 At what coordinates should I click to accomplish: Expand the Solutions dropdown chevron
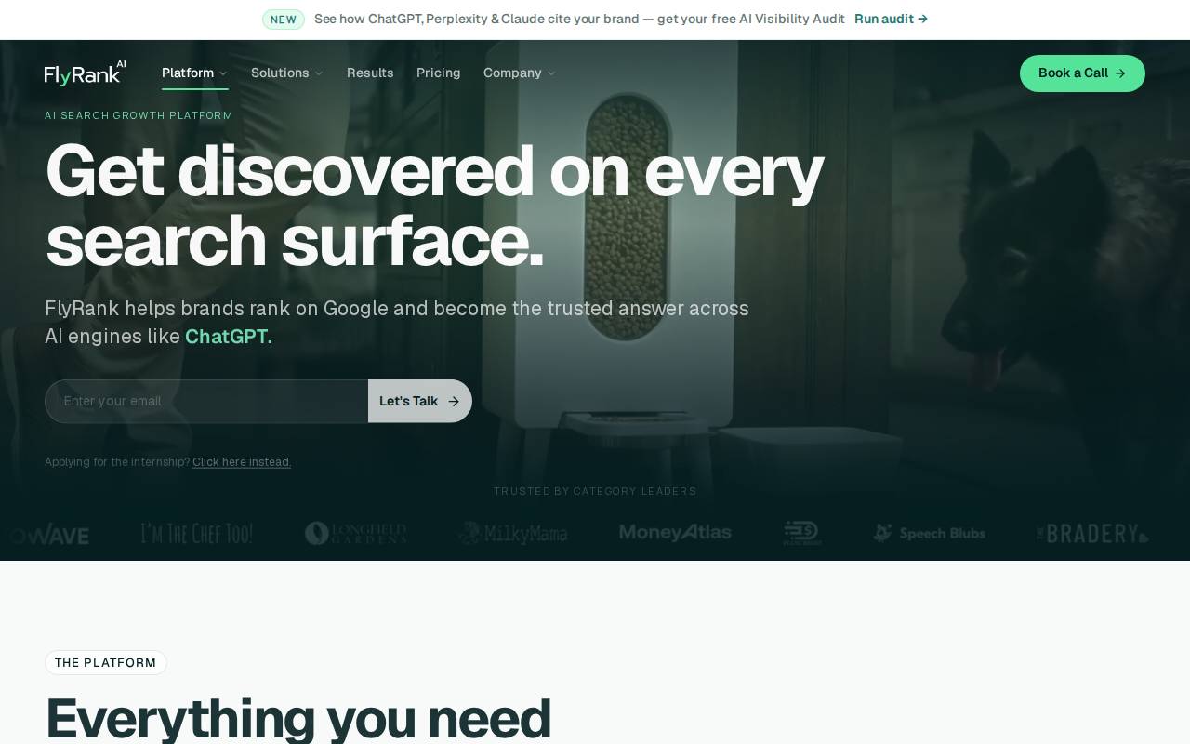pos(319,73)
